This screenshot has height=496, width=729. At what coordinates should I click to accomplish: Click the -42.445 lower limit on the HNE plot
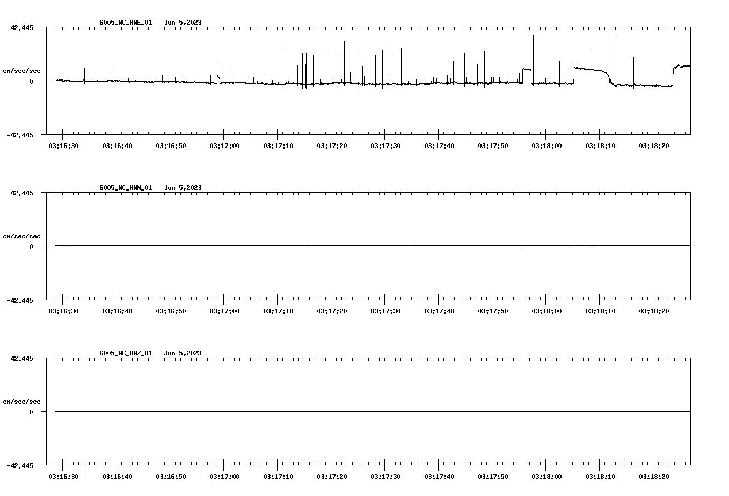coord(20,135)
